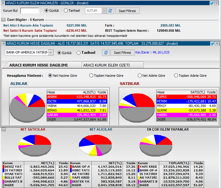Viewport: 221px width, 188px height.
Task: Open the BANK-OF-AMERICA YATIRIM broker dropdown
Action: pyautogui.click(x=51, y=53)
